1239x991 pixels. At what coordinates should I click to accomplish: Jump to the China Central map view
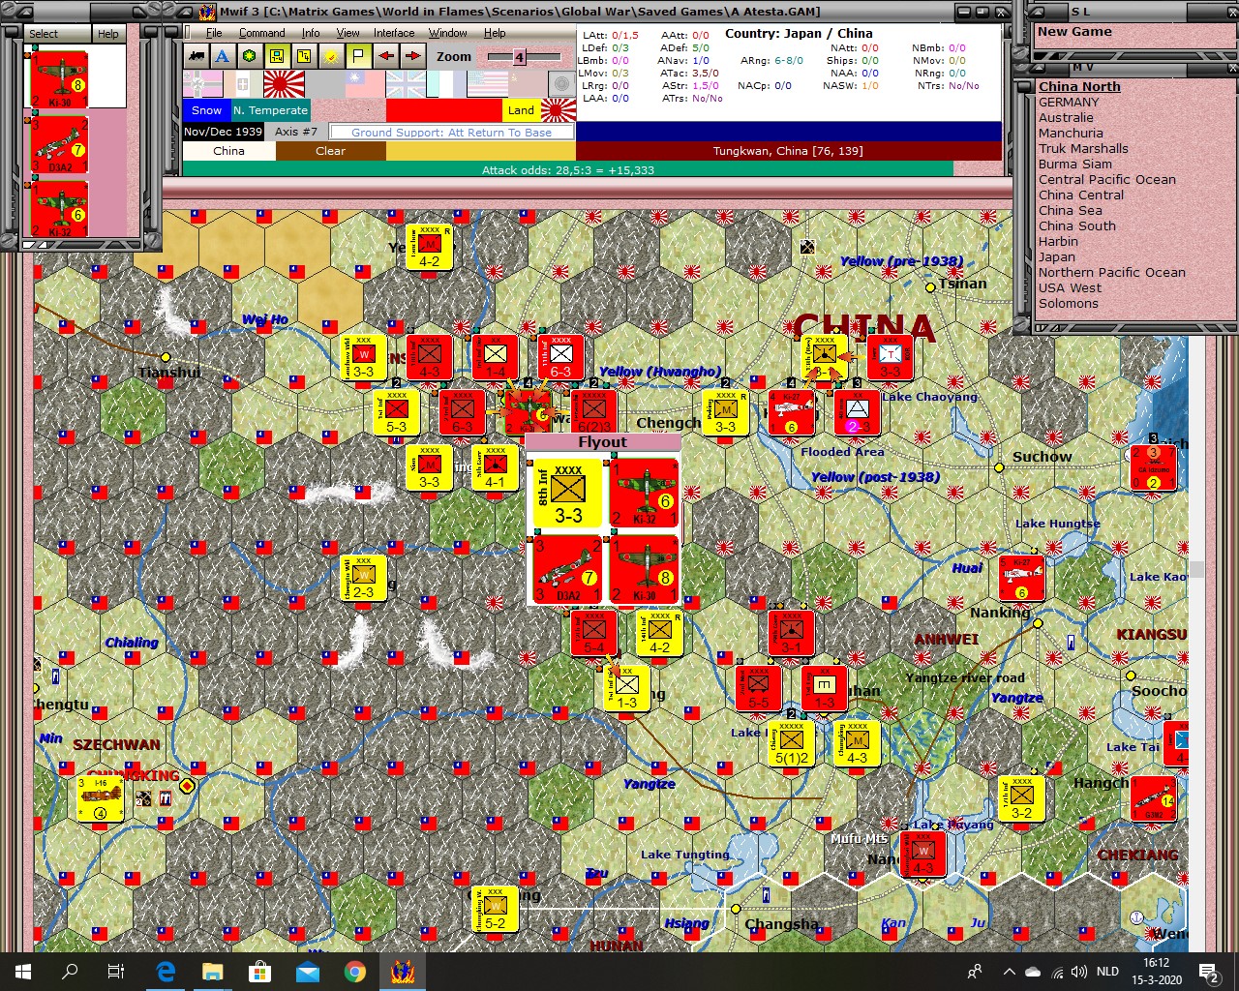1081,195
